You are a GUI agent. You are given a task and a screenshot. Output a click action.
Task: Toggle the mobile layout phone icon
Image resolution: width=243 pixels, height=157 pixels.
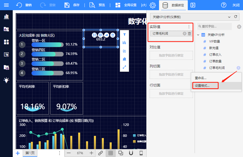tap(141, 153)
